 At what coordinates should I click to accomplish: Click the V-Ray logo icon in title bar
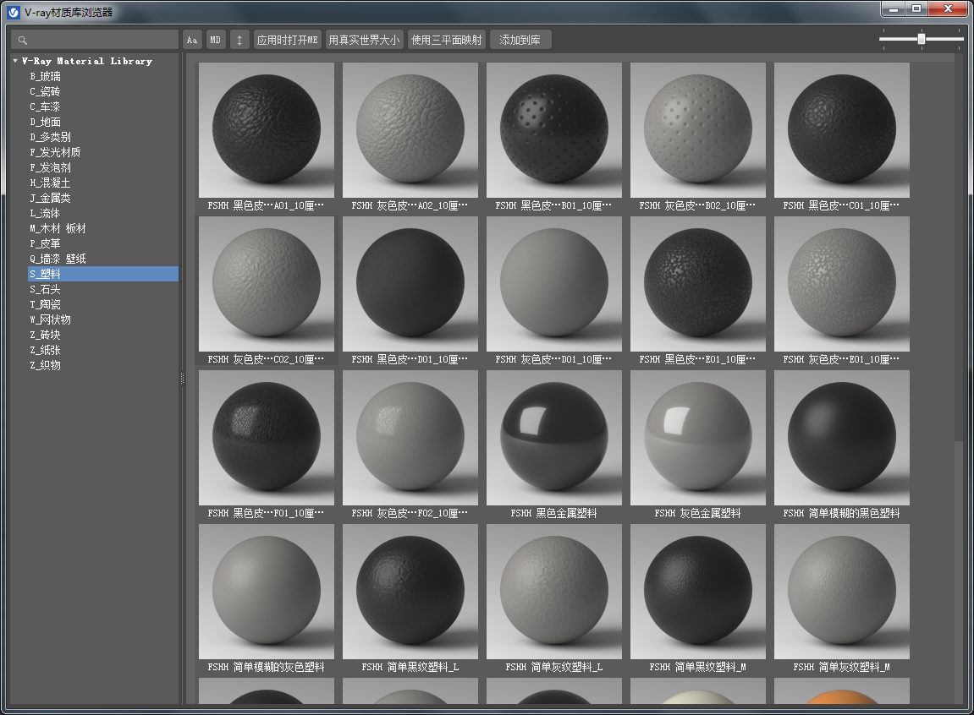coord(14,13)
